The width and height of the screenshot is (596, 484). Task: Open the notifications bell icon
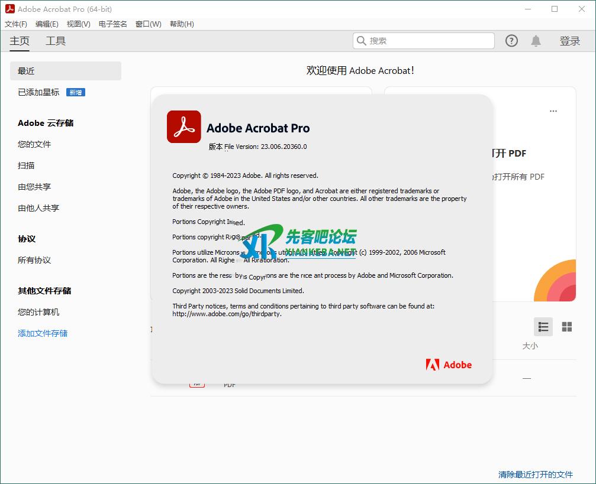[x=536, y=41]
